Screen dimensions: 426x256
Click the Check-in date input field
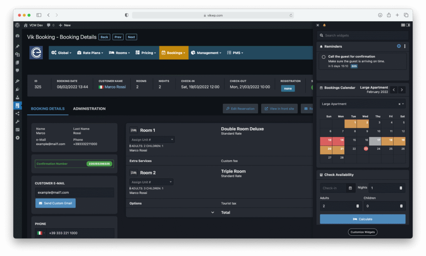coord(333,188)
